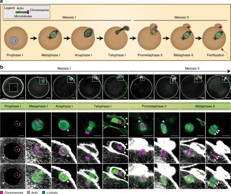Select the 'Prophase I' header in the green bar

(x=13, y=106)
